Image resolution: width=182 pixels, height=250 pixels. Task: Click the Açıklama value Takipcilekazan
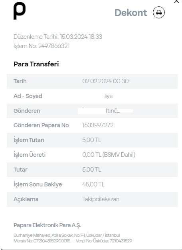(101, 199)
